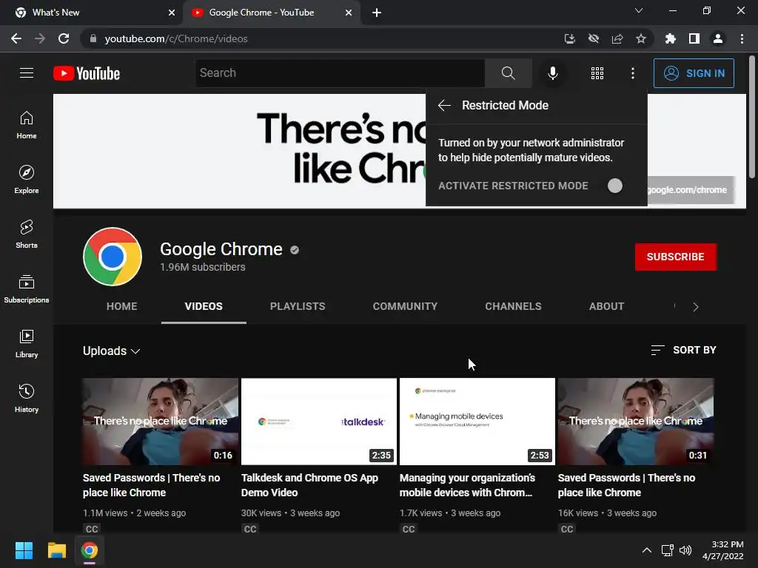Open the About tab
Screen dimensions: 758x568
tap(607, 306)
